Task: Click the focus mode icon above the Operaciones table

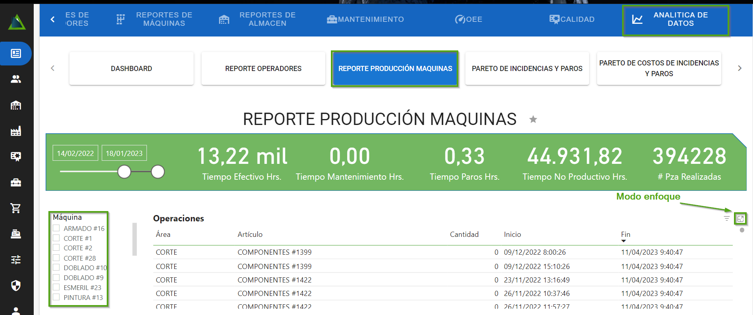Action: click(x=740, y=219)
